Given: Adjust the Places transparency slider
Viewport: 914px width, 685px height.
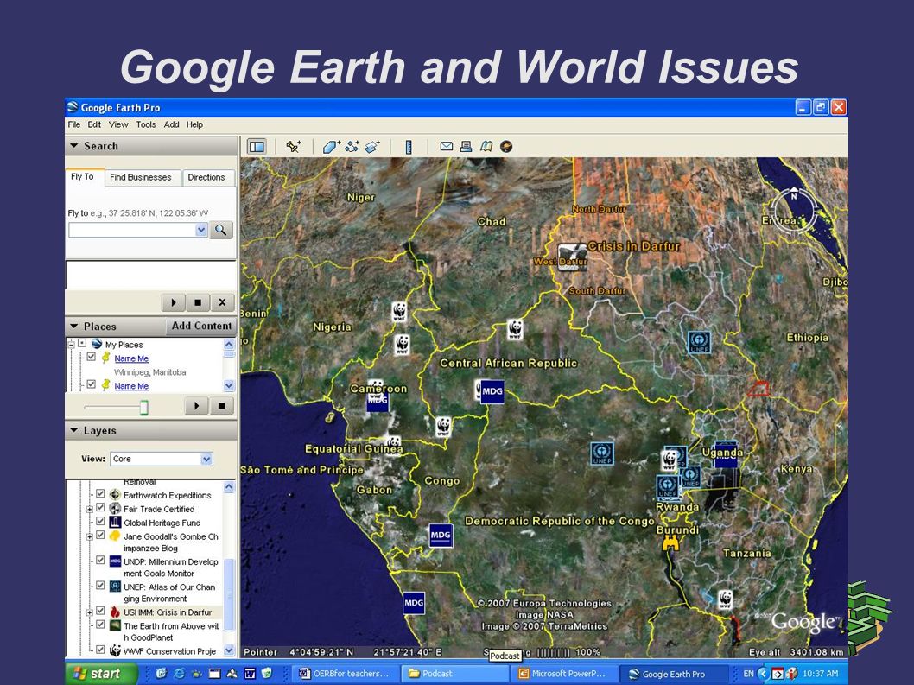Looking at the screenshot, I should 143,407.
